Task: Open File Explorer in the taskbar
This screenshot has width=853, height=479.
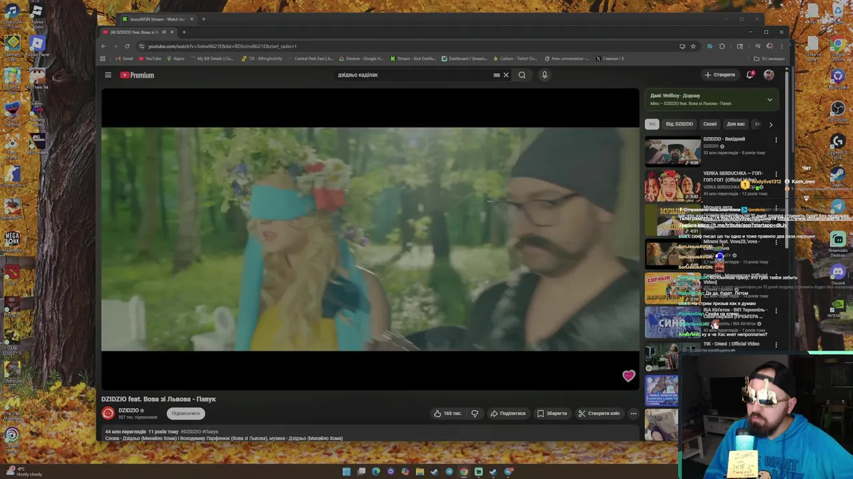Action: [x=420, y=472]
